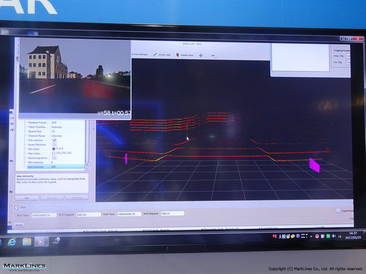Open the toolbar overflow dropdown arrow
This screenshot has height=274, width=366.
(216, 58)
